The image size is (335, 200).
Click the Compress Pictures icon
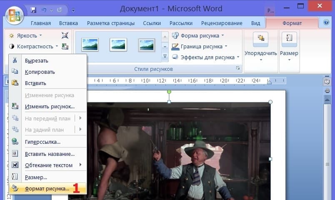pyautogui.click(x=65, y=35)
